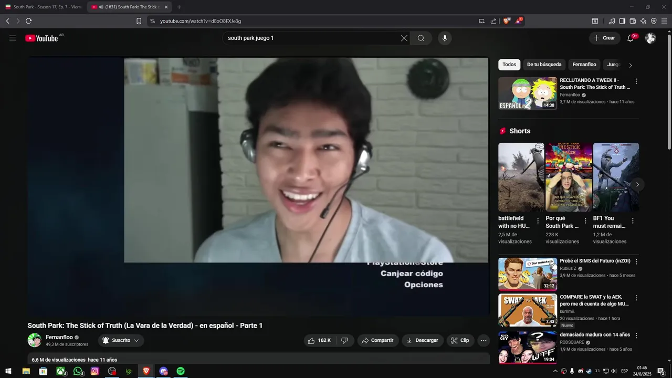Click Descargar download button

coord(423,340)
